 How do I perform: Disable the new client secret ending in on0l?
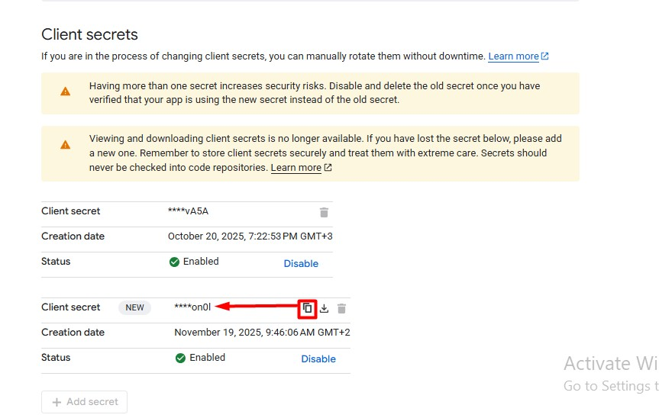[318, 359]
